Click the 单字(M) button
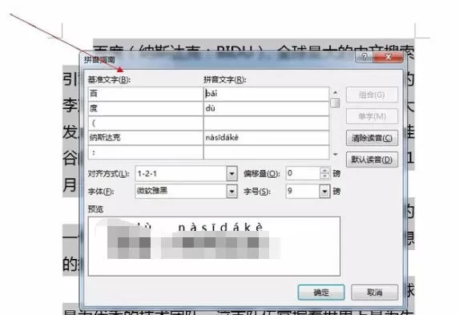Viewport: 459px width, 315px height. (372, 116)
